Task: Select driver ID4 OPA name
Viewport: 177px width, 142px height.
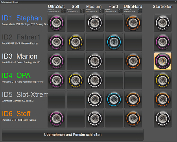Action: (16, 76)
